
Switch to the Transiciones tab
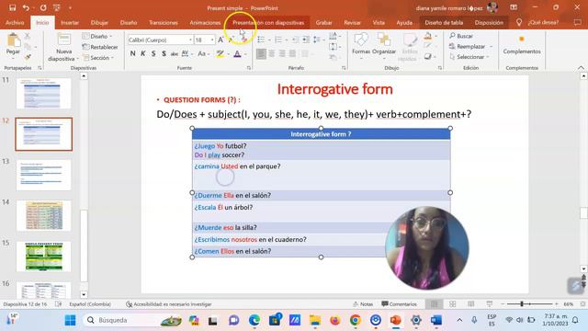click(x=164, y=22)
